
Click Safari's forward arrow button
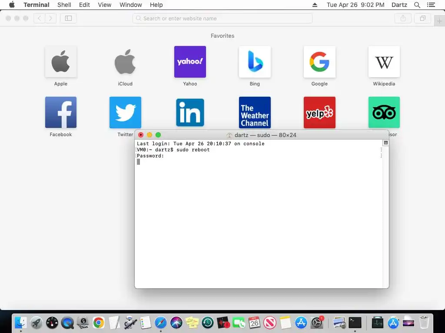pyautogui.click(x=50, y=18)
